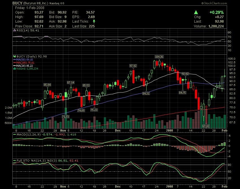Click the Last Size value 225
The width and height of the screenshot is (240, 189).
(x=92, y=26)
